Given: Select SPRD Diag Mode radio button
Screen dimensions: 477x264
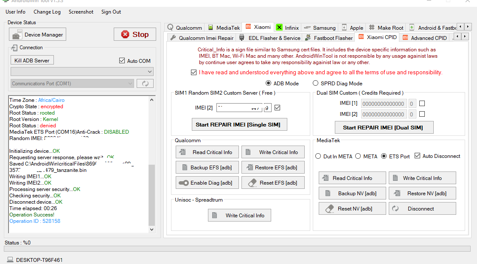Looking at the screenshot, I should [x=315, y=83].
